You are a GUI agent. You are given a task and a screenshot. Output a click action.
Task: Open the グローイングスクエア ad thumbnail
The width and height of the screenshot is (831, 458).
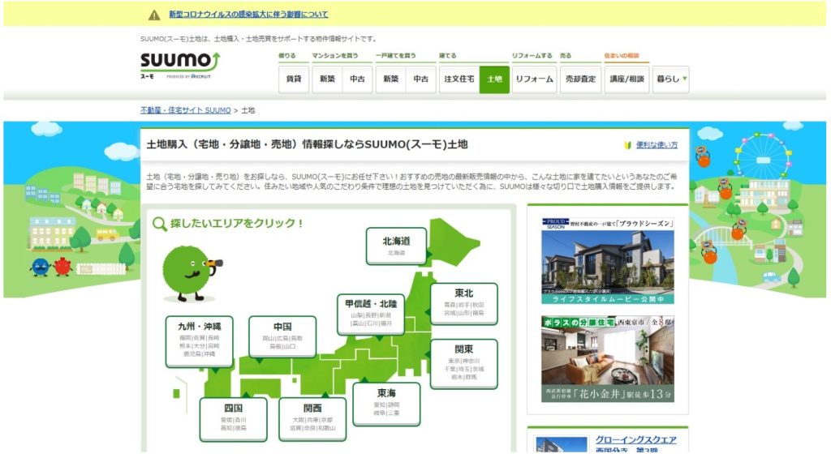(x=562, y=444)
